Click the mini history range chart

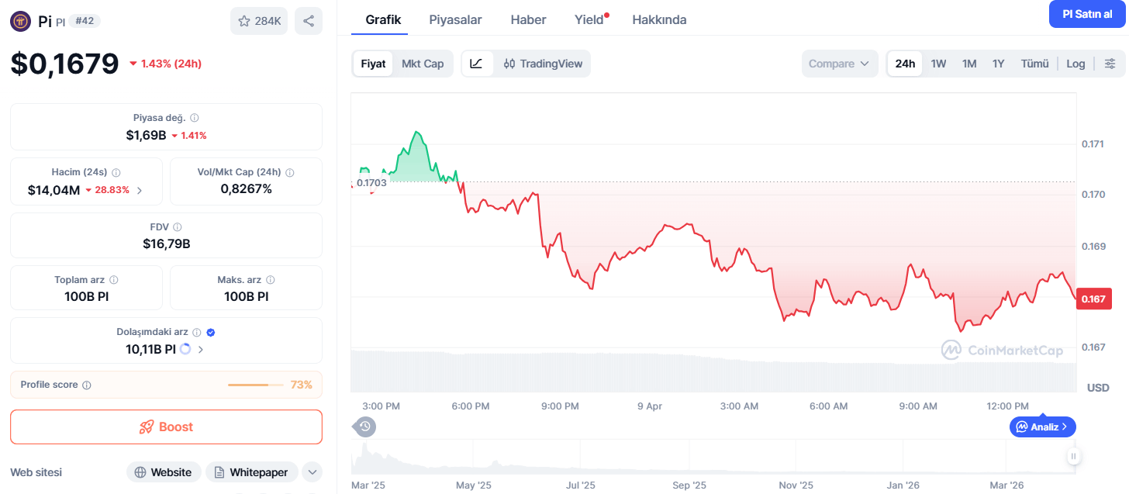[x=713, y=456]
